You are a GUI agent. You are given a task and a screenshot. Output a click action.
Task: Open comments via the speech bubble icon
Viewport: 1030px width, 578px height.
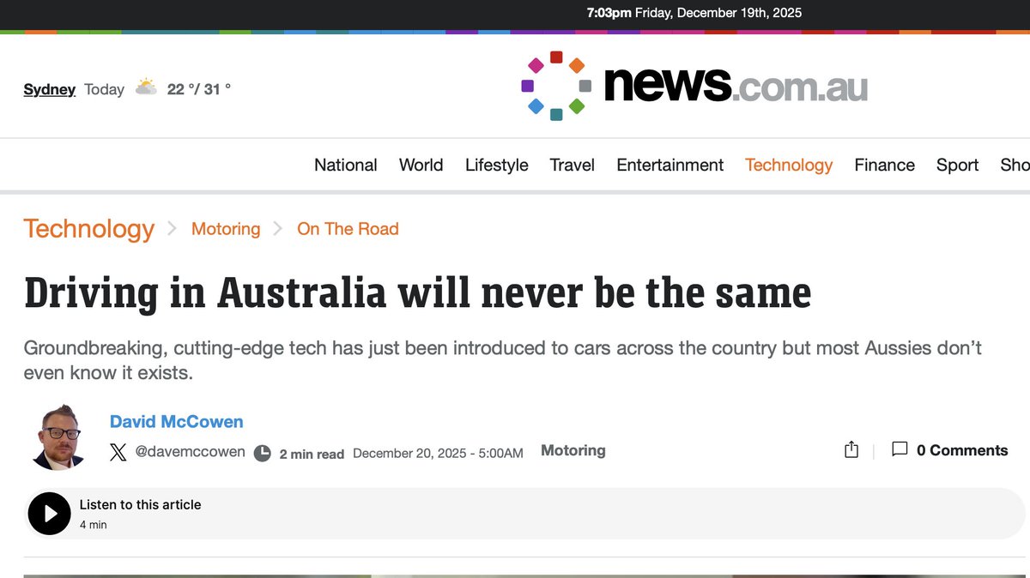point(899,449)
